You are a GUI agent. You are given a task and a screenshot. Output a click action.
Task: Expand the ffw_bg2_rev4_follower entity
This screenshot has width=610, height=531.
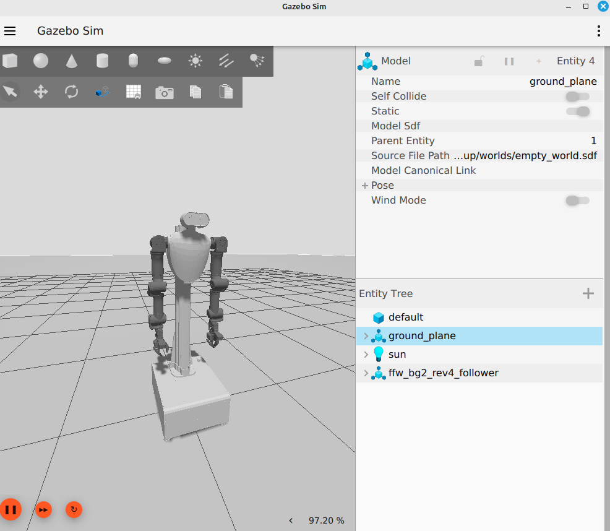(x=366, y=373)
